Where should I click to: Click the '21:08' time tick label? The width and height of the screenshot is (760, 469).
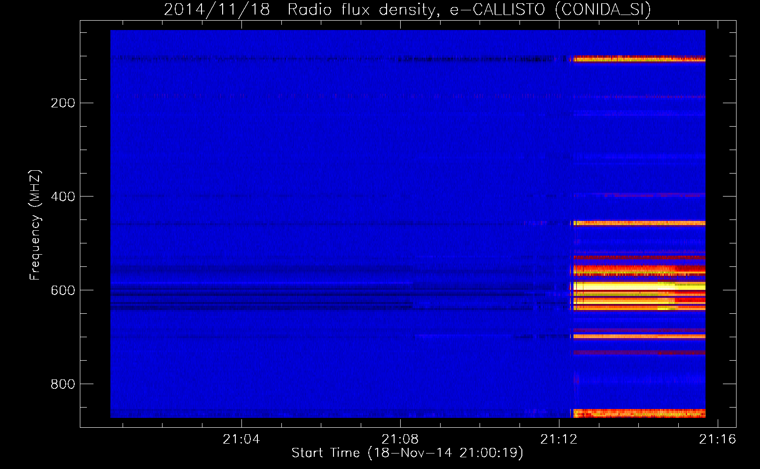tap(400, 439)
